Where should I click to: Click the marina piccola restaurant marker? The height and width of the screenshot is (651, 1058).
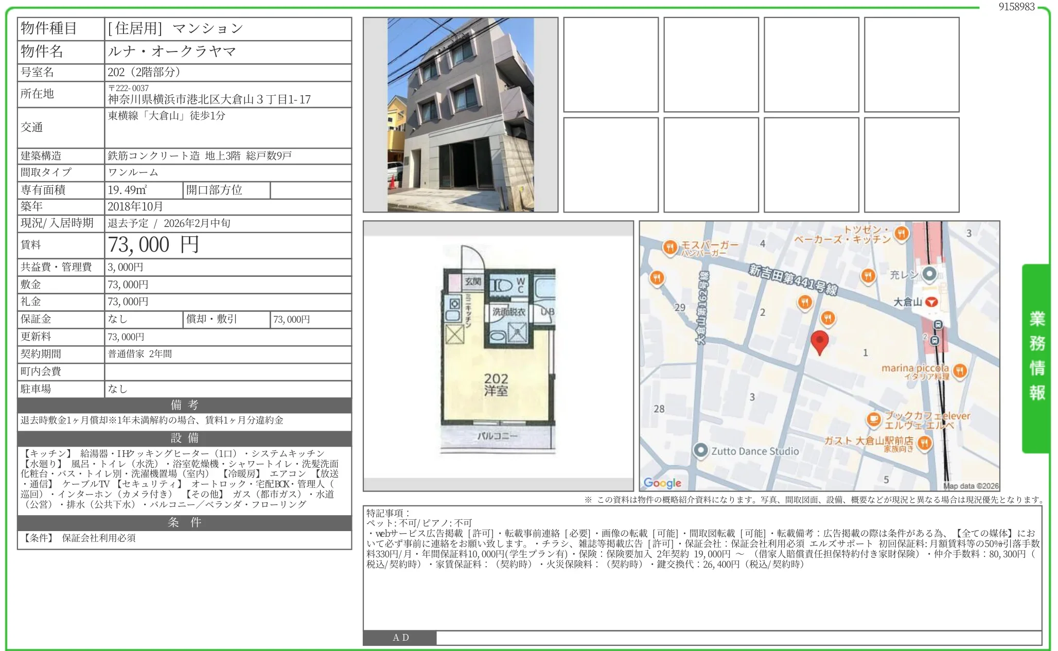(960, 371)
